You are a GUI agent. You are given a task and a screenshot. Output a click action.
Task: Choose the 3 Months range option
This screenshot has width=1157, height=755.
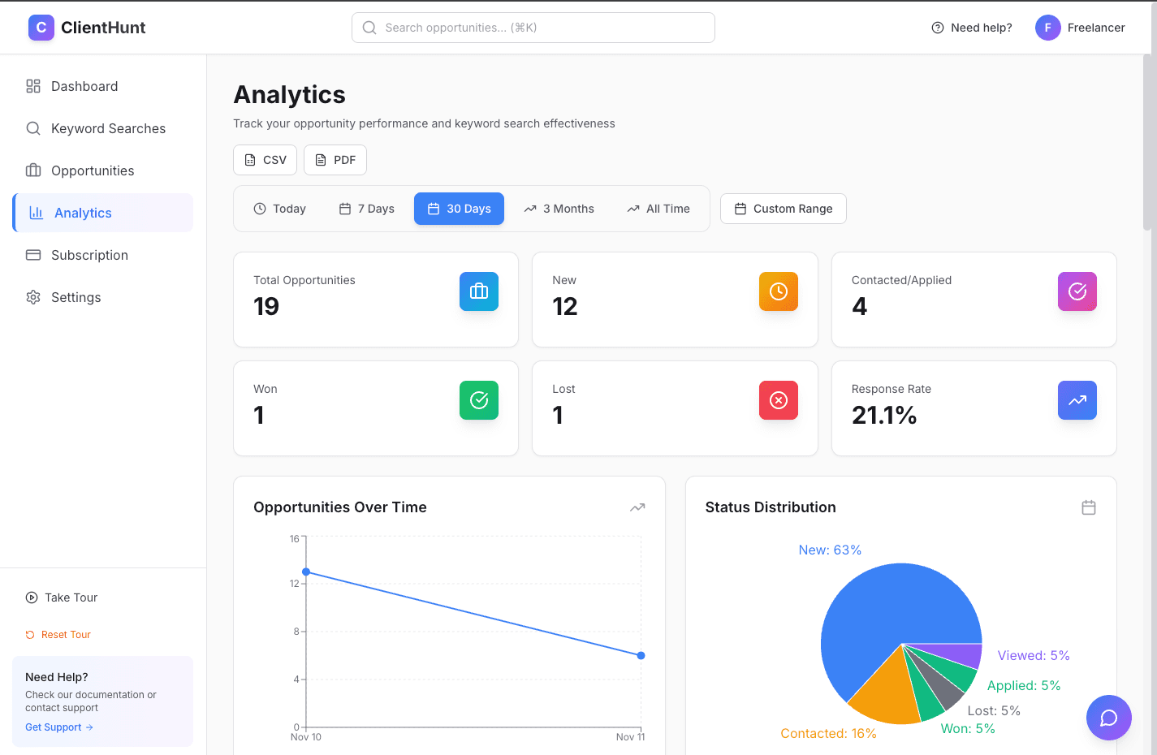click(x=559, y=209)
